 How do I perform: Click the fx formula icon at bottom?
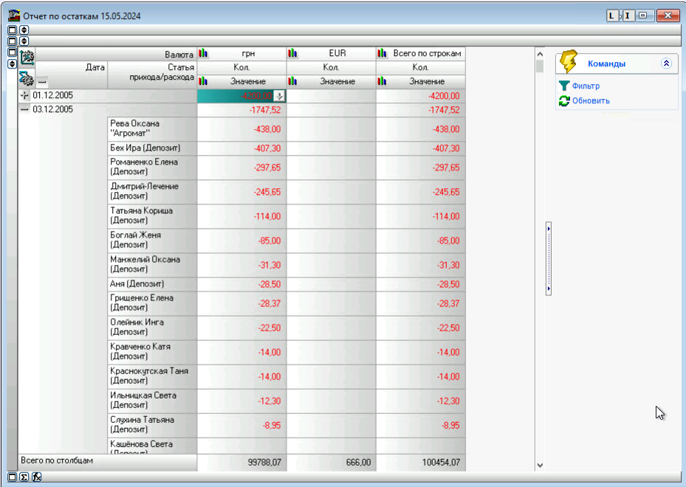36,477
